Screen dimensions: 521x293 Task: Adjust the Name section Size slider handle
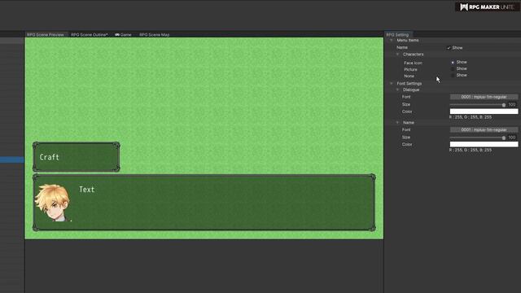pyautogui.click(x=504, y=138)
